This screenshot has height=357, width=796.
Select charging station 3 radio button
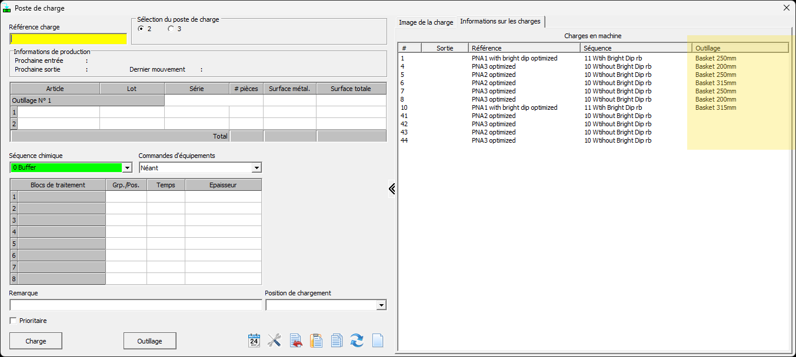point(171,29)
